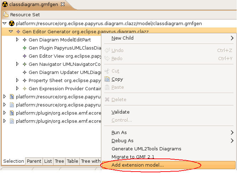Open the New Child submenu
The image size is (237, 173).
pos(169,38)
